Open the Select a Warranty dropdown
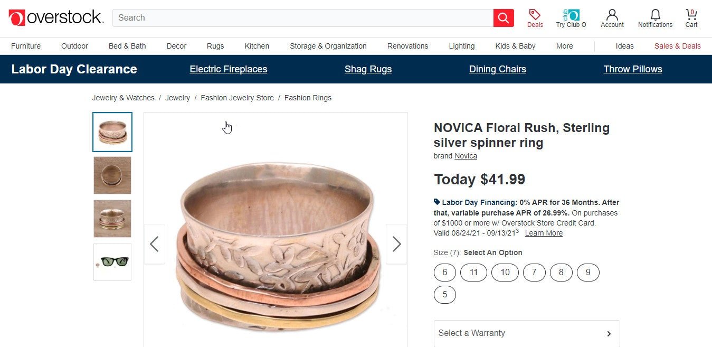The image size is (712, 347). tap(526, 333)
